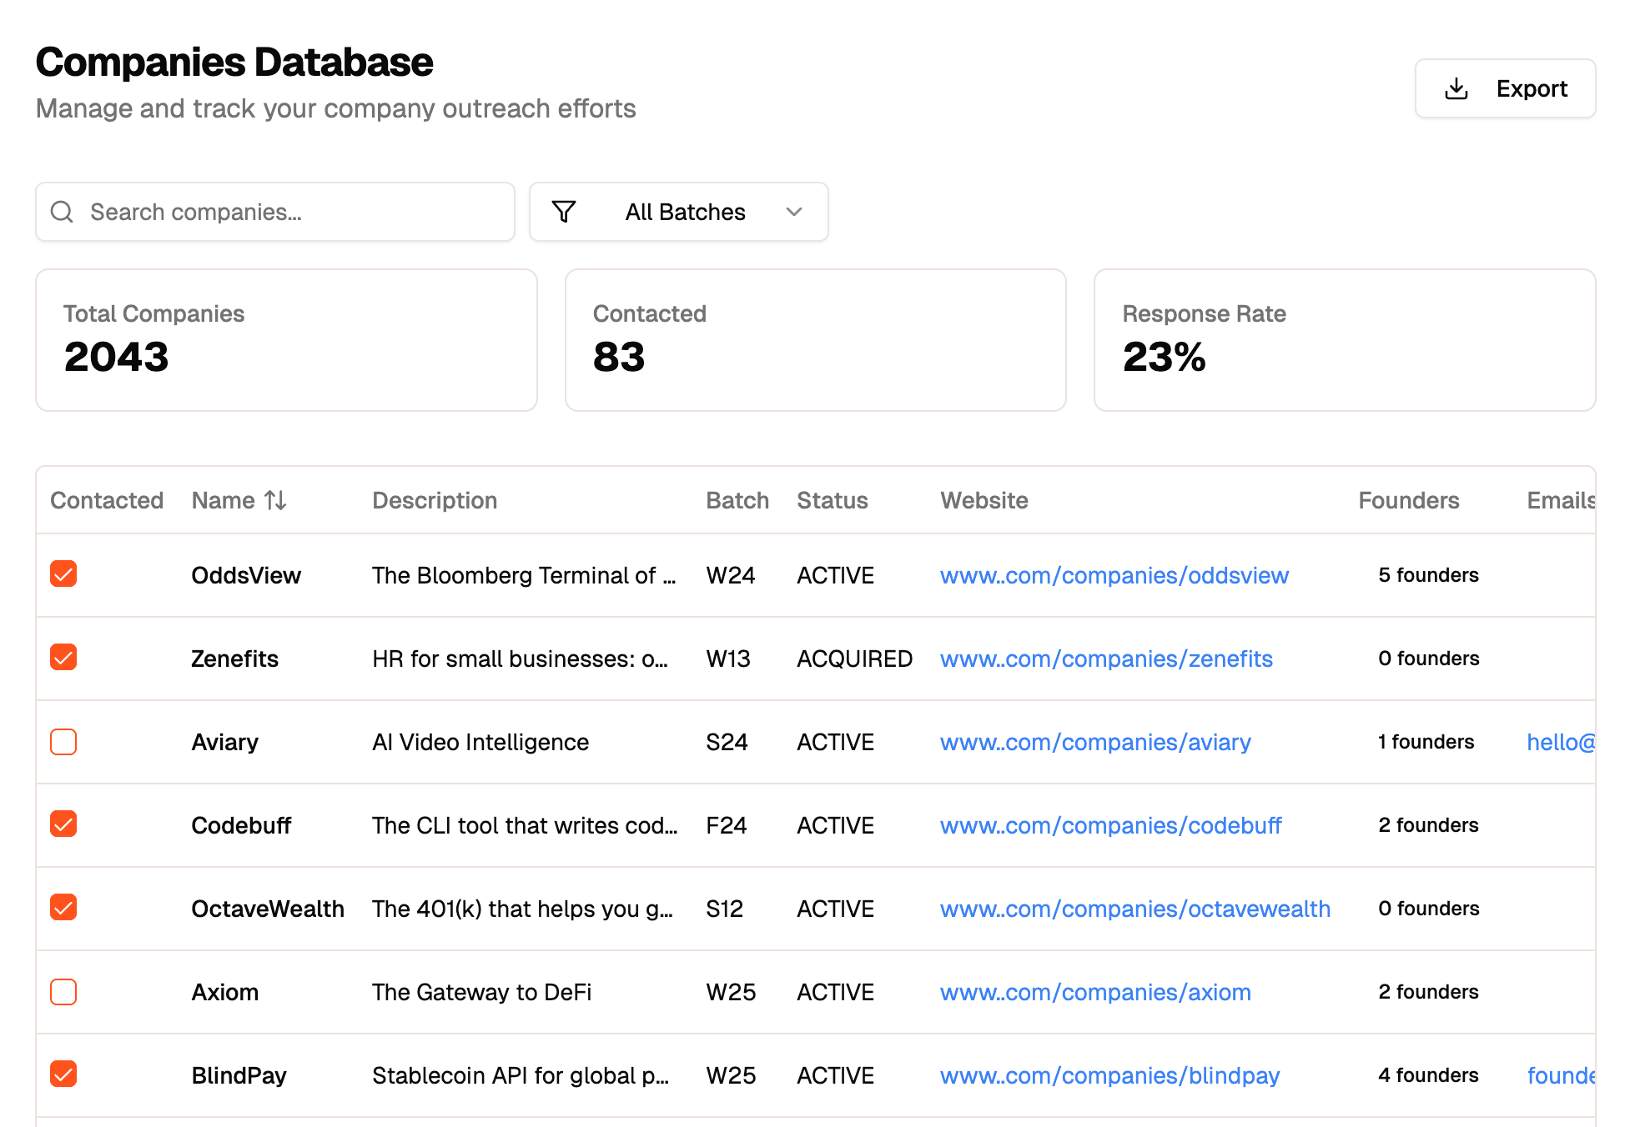Screen dimensions: 1635x1127
Task: Click the hello@ email link for Aviary
Action: click(1561, 742)
